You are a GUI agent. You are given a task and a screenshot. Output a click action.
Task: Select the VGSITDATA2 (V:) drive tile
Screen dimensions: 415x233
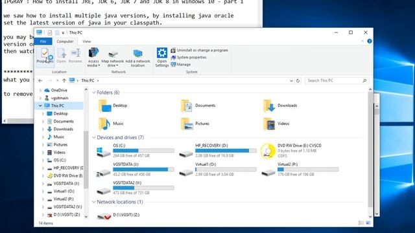coord(136,188)
